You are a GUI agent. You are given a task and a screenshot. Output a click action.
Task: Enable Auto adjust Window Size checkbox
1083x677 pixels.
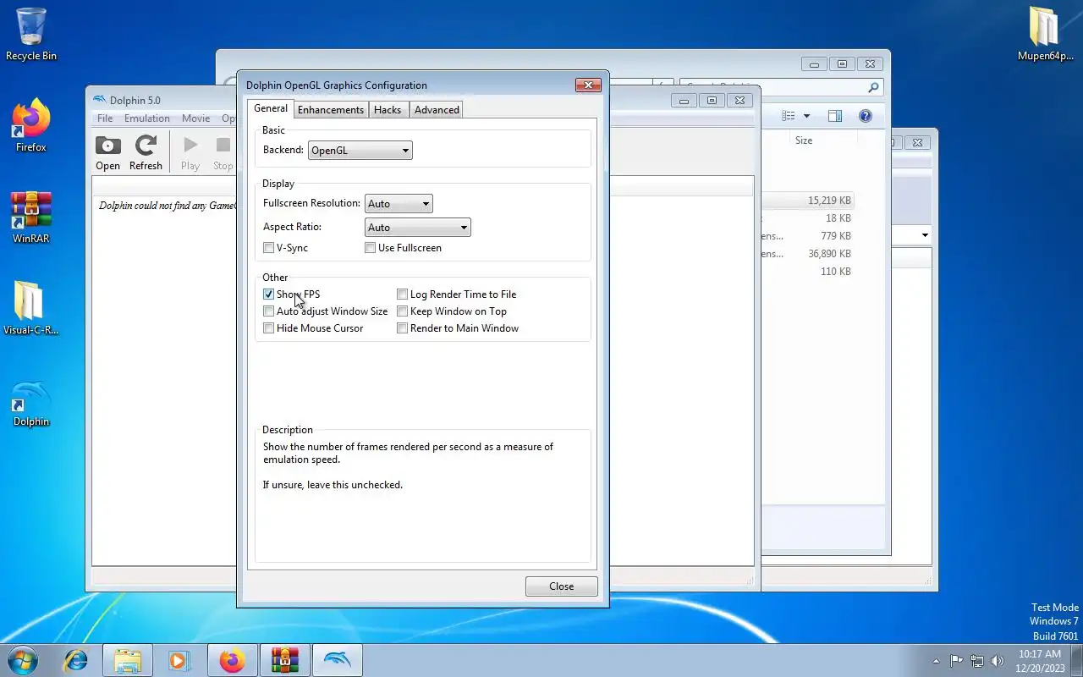click(268, 311)
